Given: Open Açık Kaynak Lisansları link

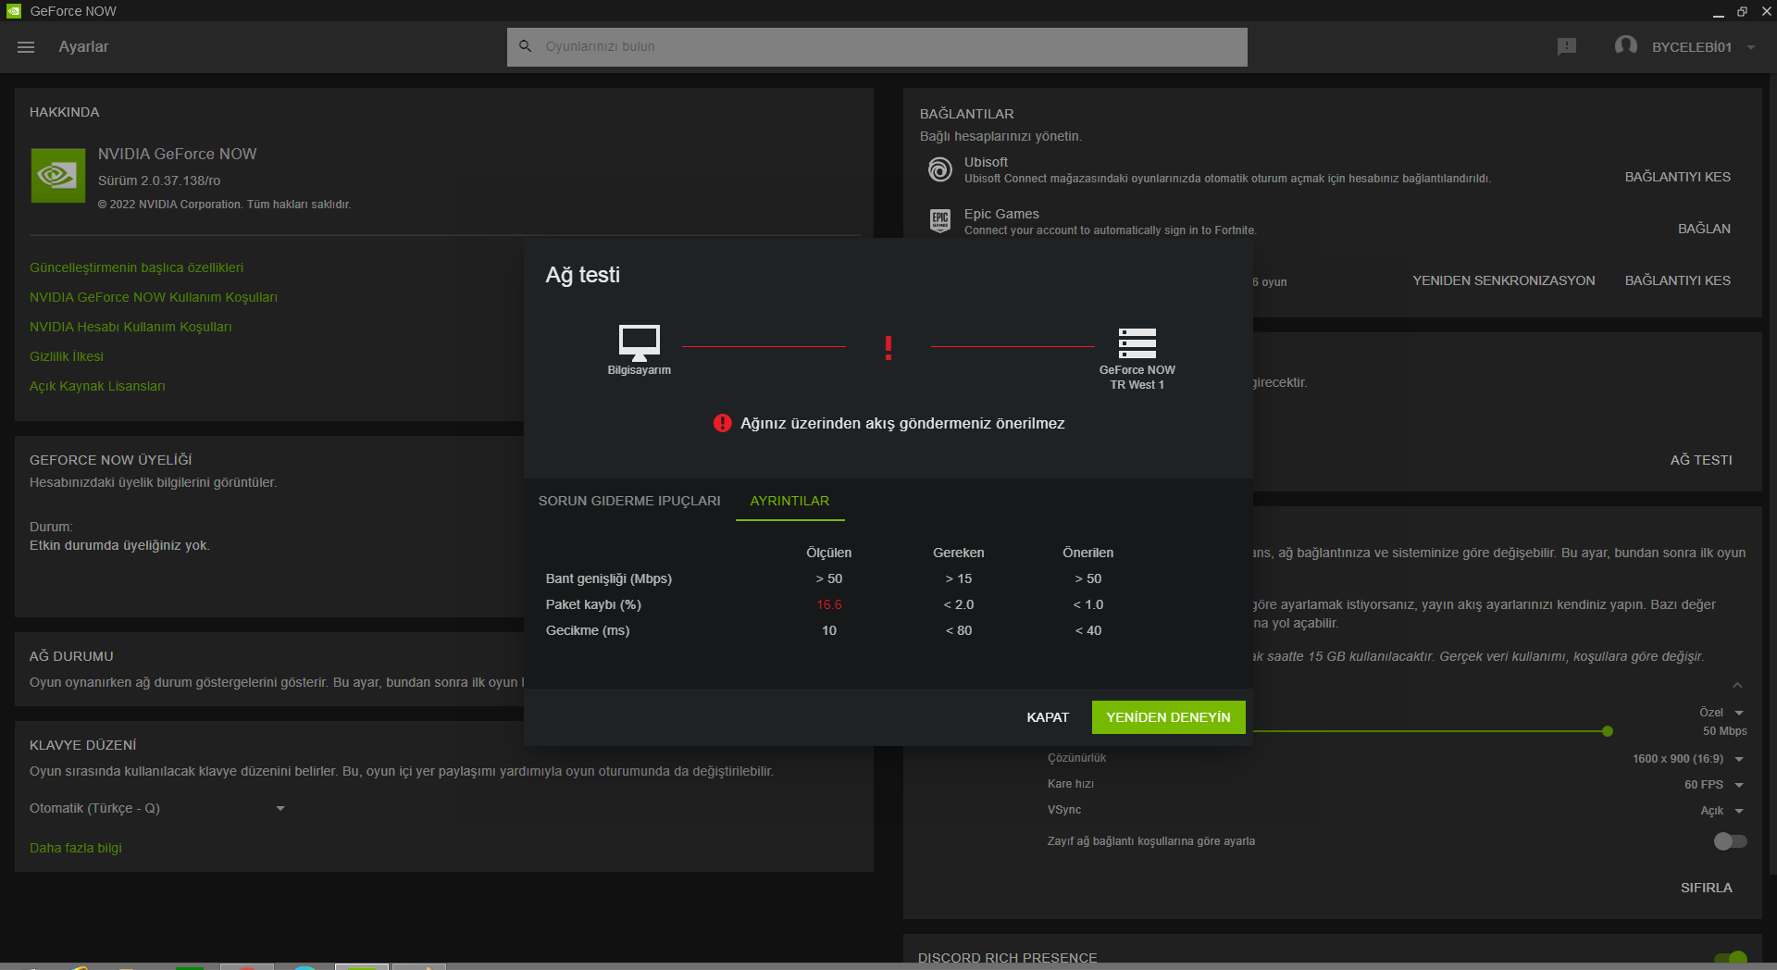Looking at the screenshot, I should point(97,386).
